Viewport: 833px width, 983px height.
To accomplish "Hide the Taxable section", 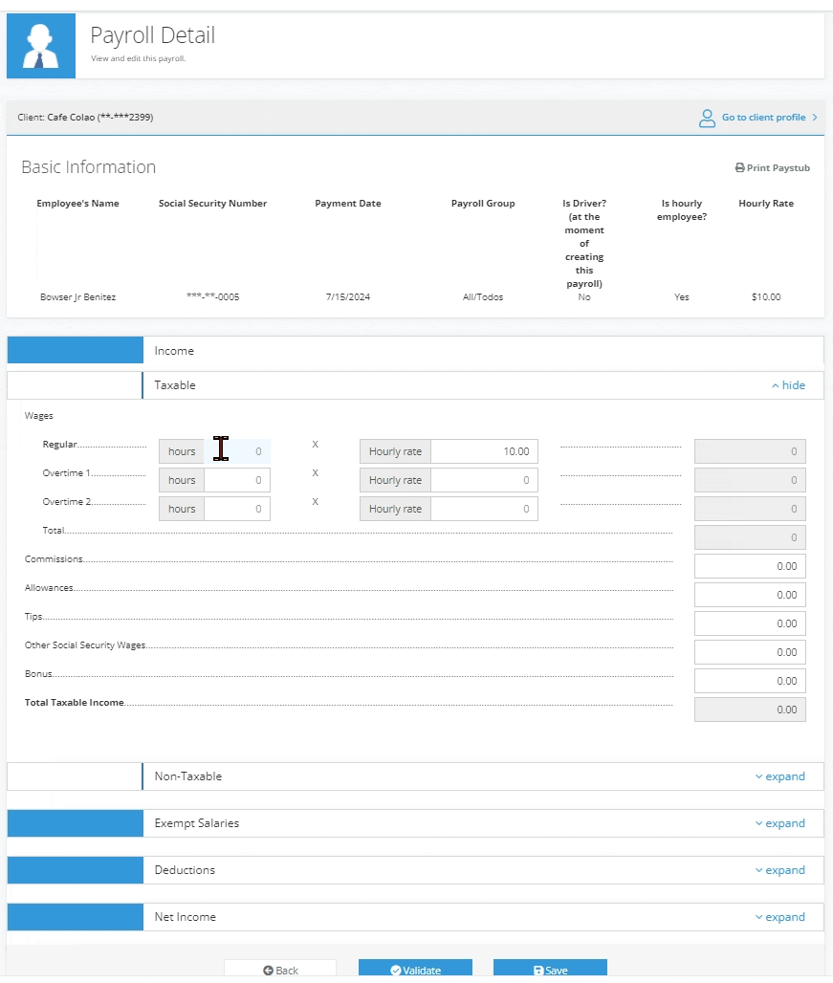I will [788, 385].
